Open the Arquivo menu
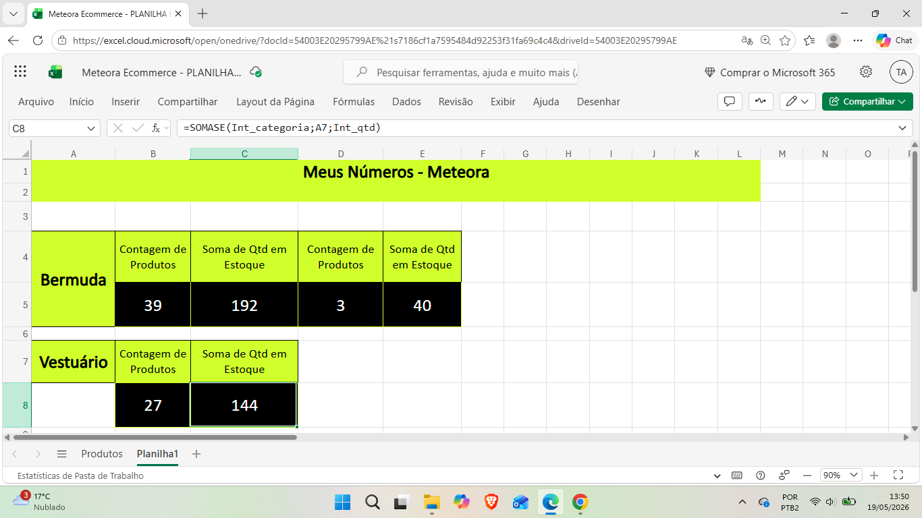 [x=36, y=101]
